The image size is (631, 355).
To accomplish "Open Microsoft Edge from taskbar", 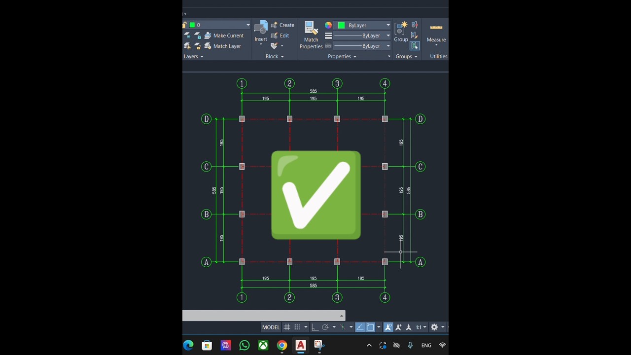I will click(188, 345).
